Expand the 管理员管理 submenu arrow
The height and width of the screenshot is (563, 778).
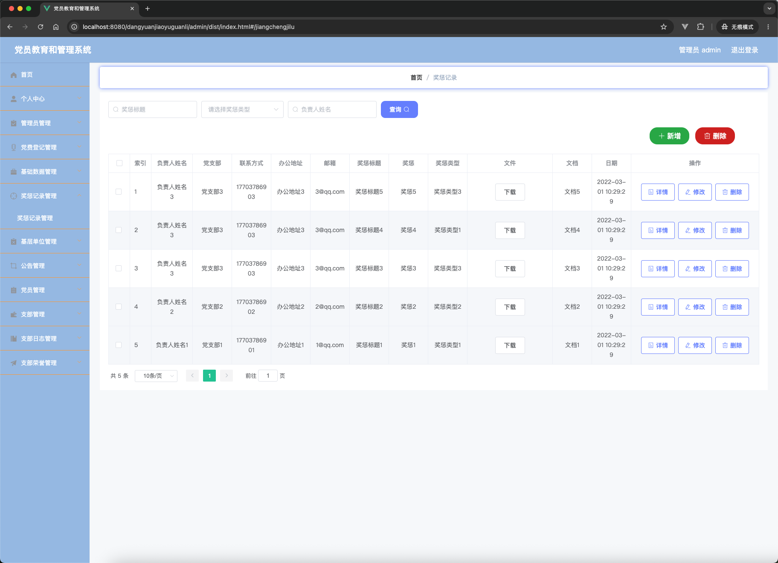[x=79, y=123]
